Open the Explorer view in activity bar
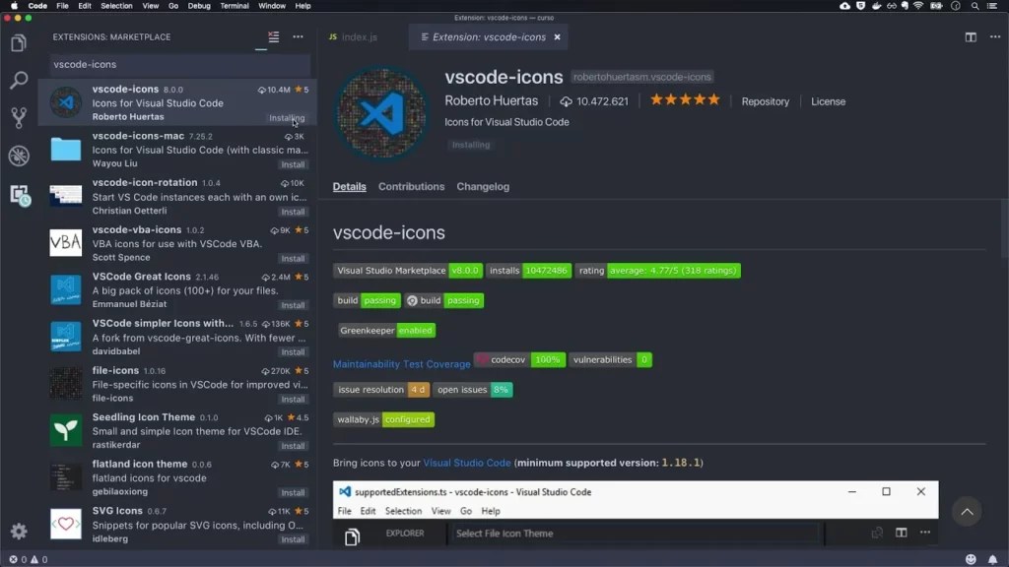Image resolution: width=1009 pixels, height=567 pixels. [x=19, y=43]
